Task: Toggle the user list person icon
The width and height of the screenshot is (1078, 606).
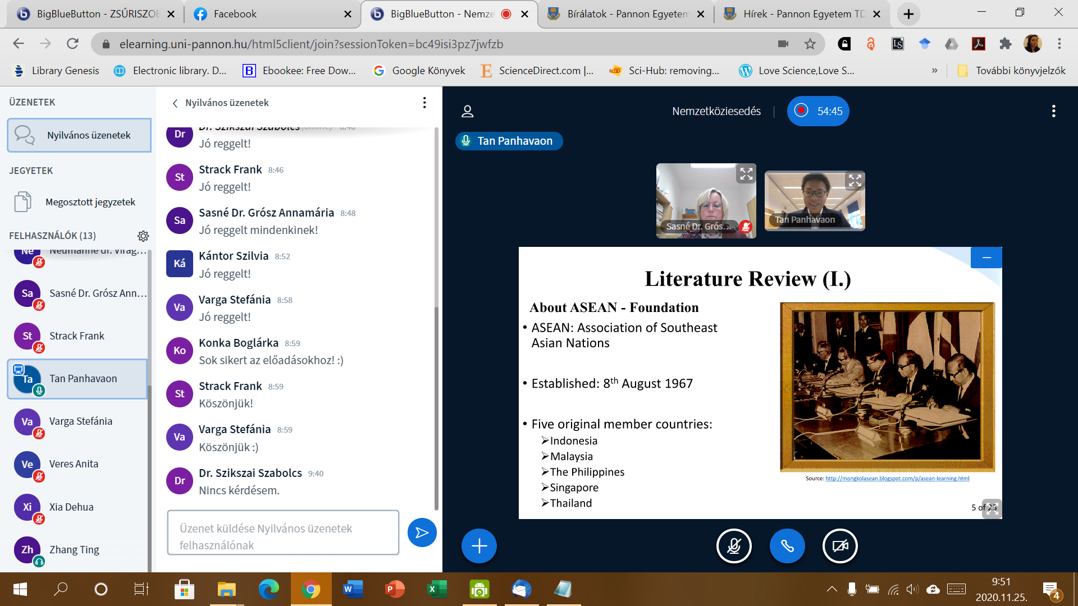Action: click(467, 111)
